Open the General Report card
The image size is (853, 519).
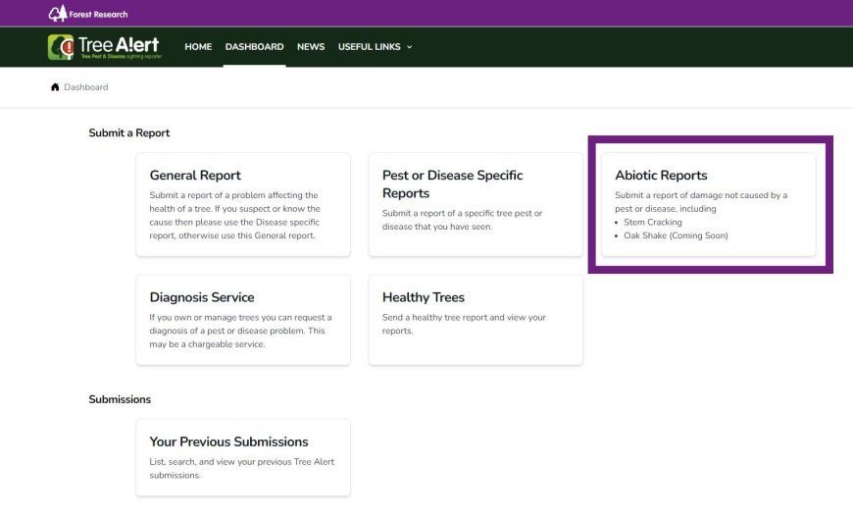242,204
